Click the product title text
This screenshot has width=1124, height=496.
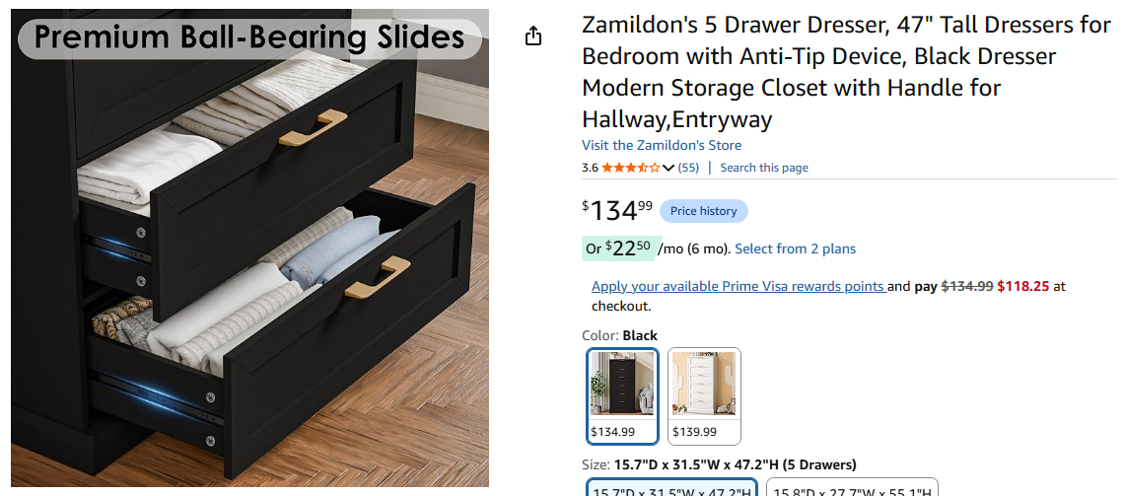846,72
